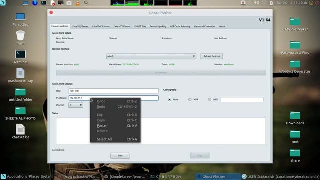Open the wlan0 wireless interface dropdown

[x=151, y=56]
